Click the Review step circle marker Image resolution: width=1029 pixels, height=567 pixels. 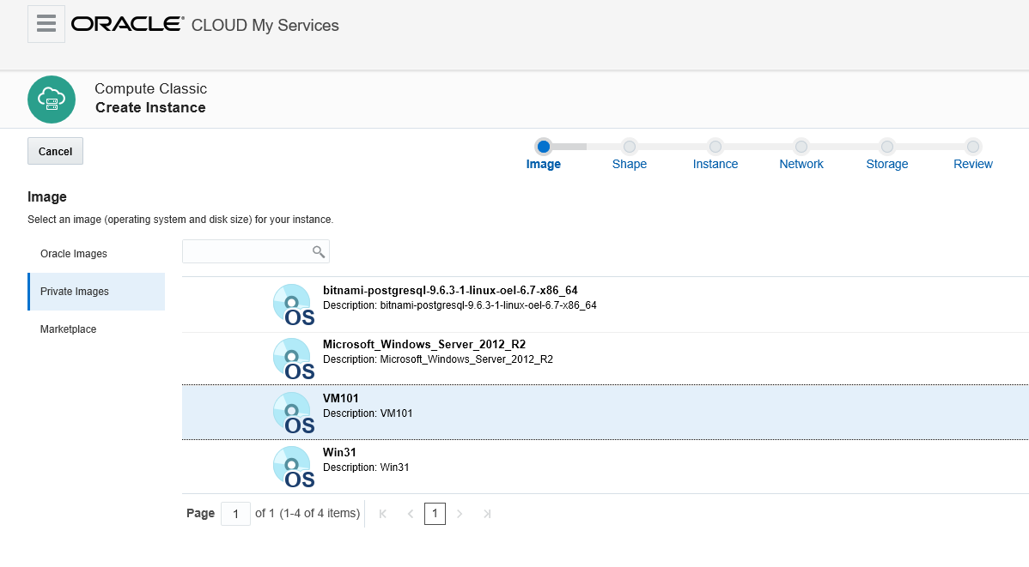pyautogui.click(x=973, y=146)
